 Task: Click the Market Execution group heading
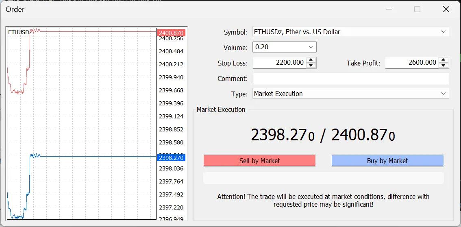(x=221, y=109)
